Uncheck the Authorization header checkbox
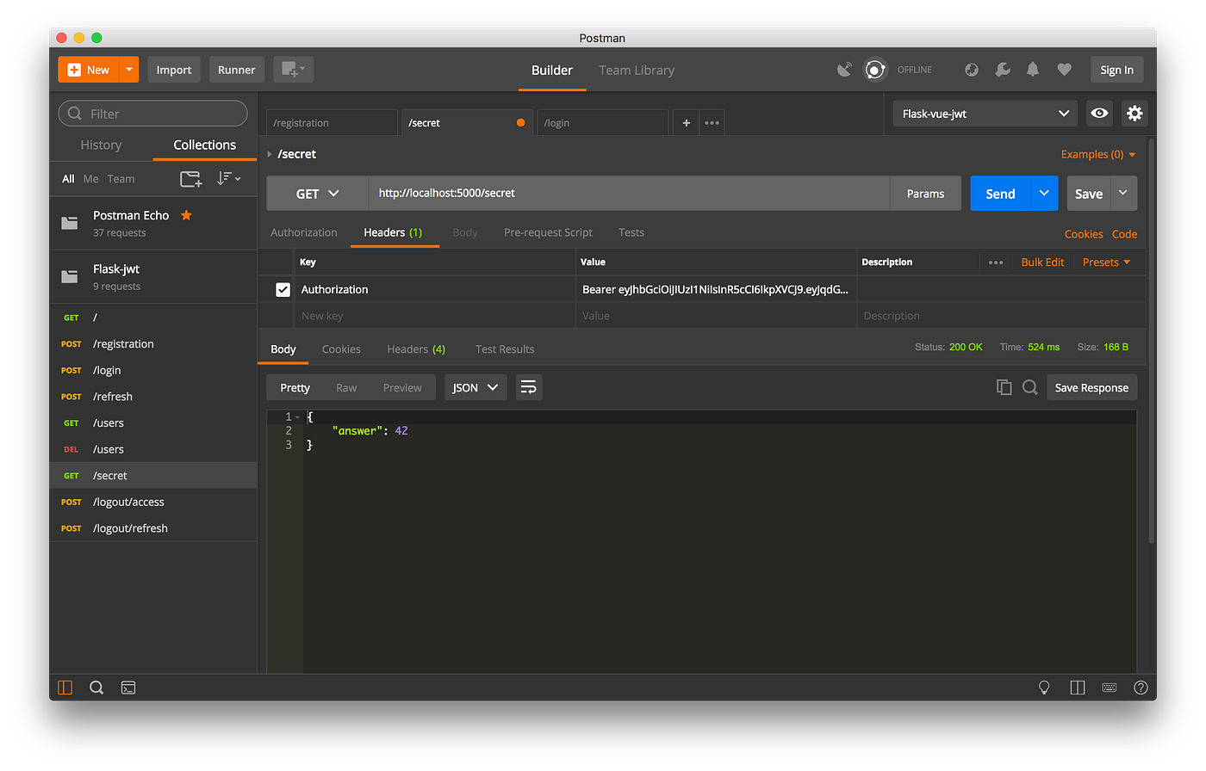 click(x=283, y=290)
